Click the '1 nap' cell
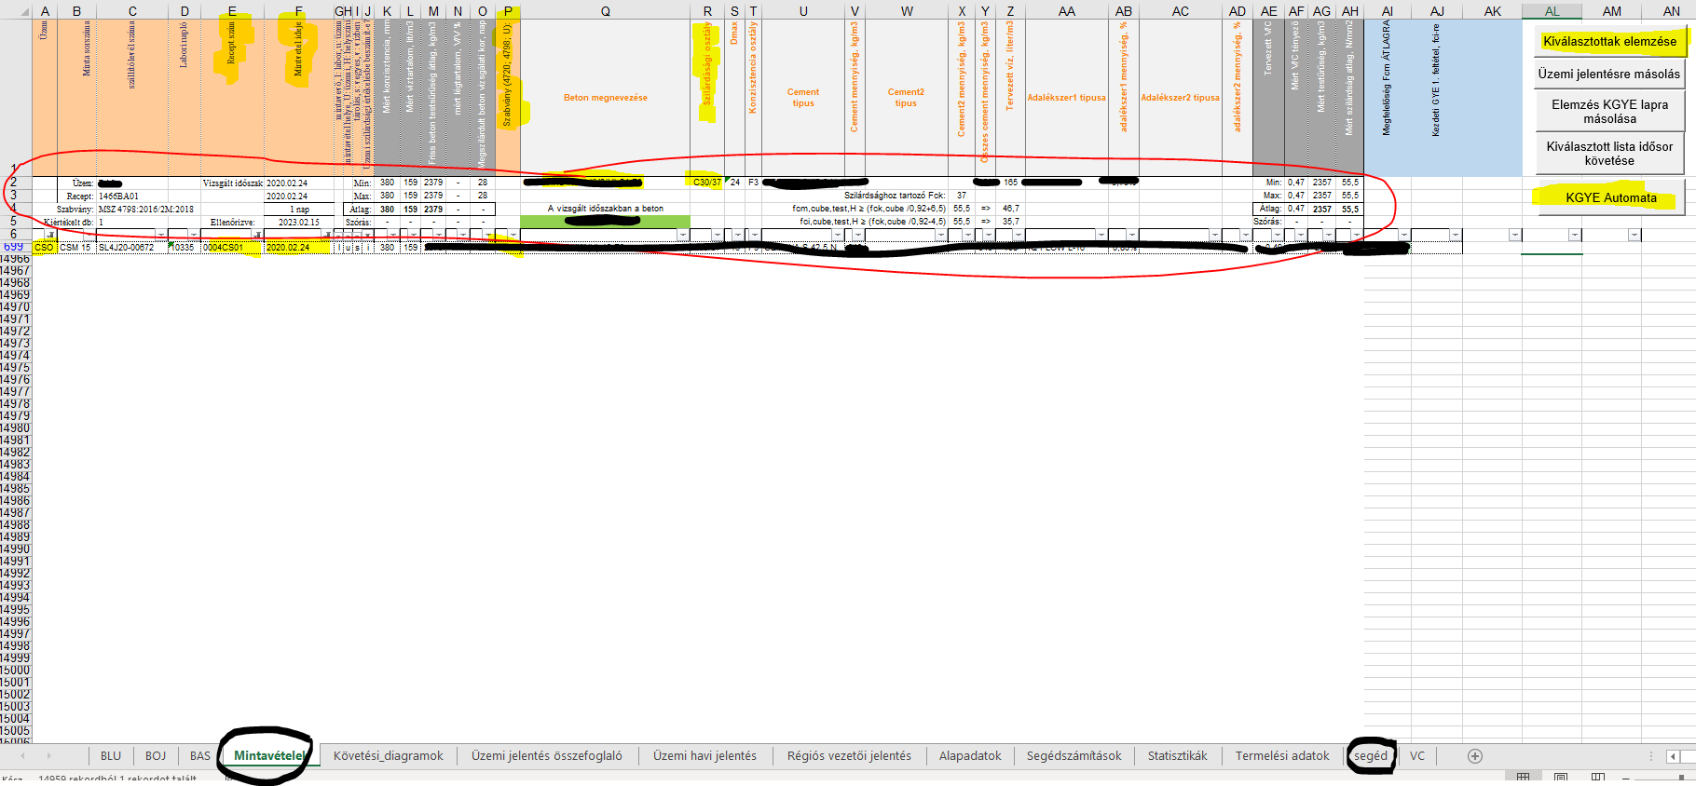This screenshot has height=786, width=1696. (299, 210)
